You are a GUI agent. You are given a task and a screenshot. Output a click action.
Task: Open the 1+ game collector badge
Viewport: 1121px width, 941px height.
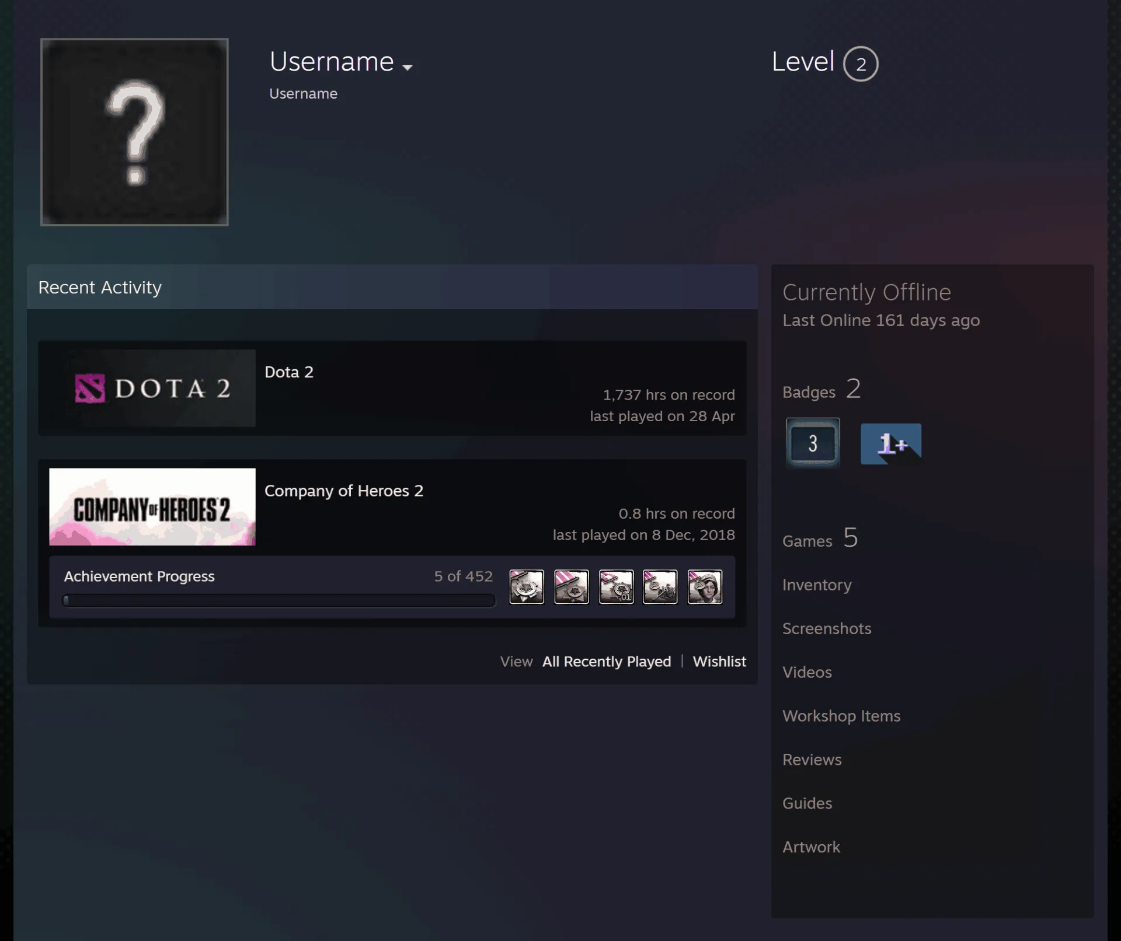click(891, 444)
